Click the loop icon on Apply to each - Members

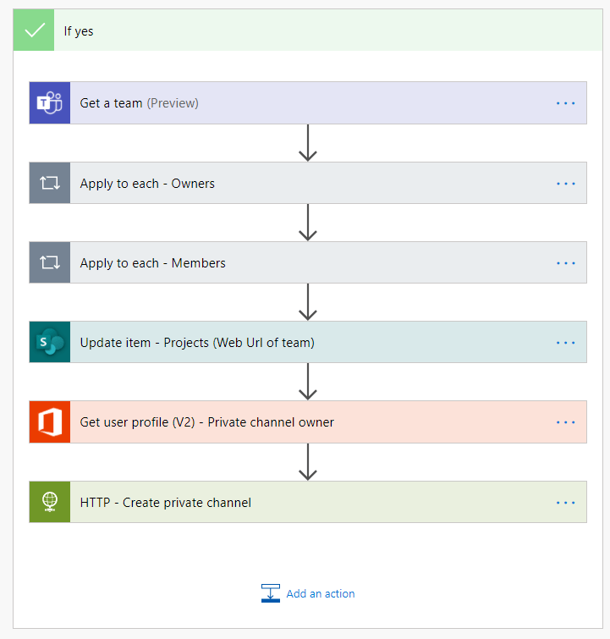[x=50, y=262]
